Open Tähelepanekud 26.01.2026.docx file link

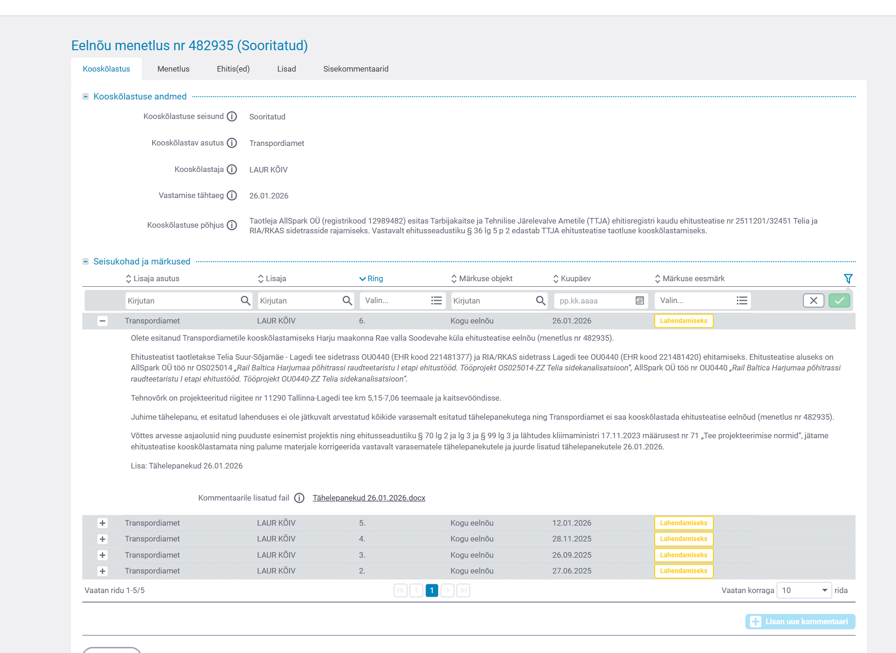point(368,498)
